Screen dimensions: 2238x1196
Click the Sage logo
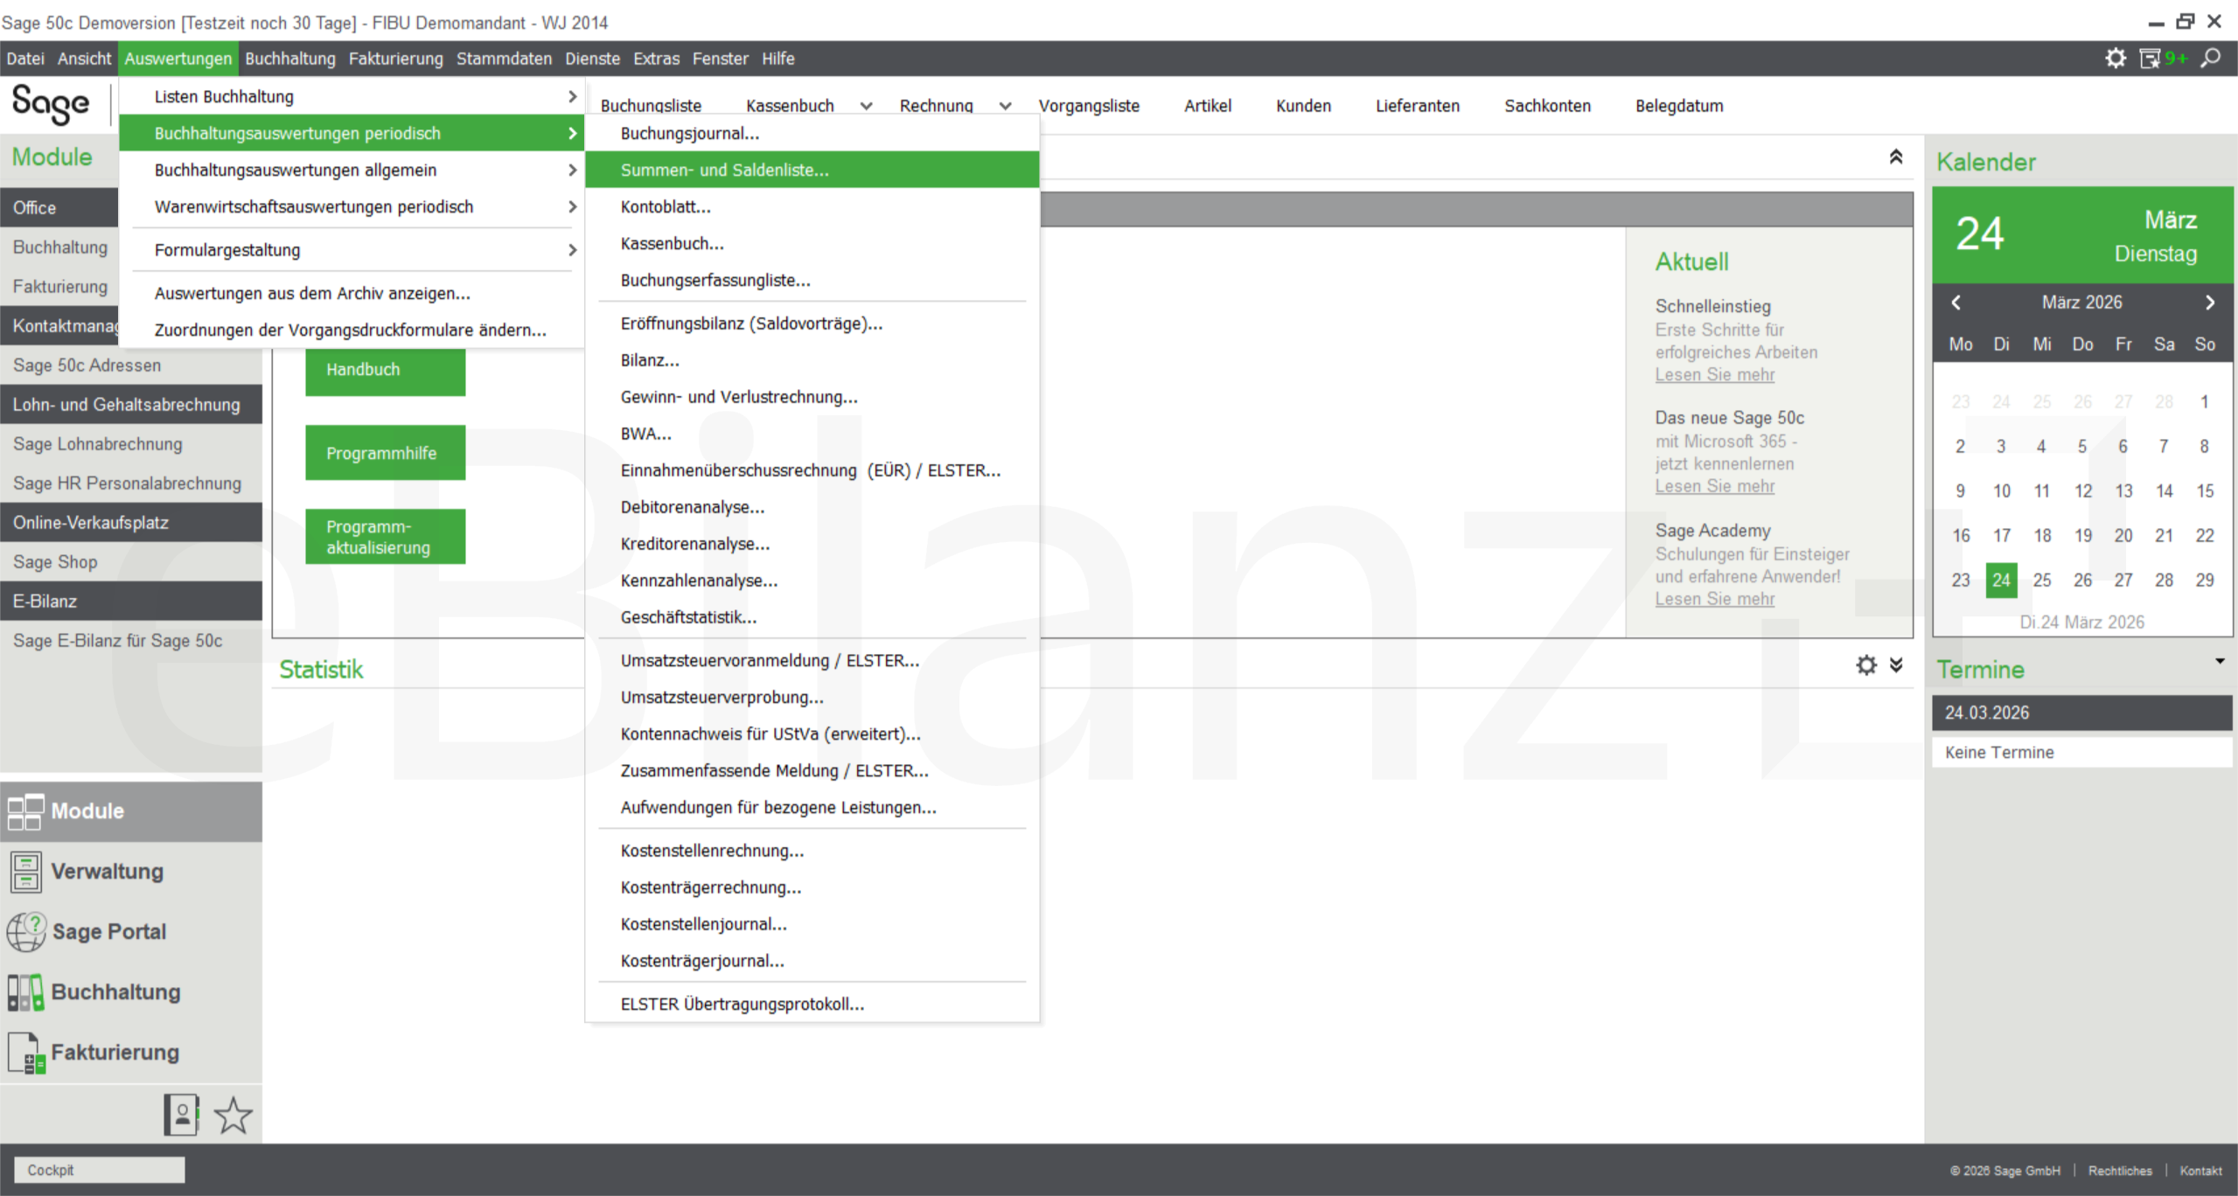click(x=51, y=105)
